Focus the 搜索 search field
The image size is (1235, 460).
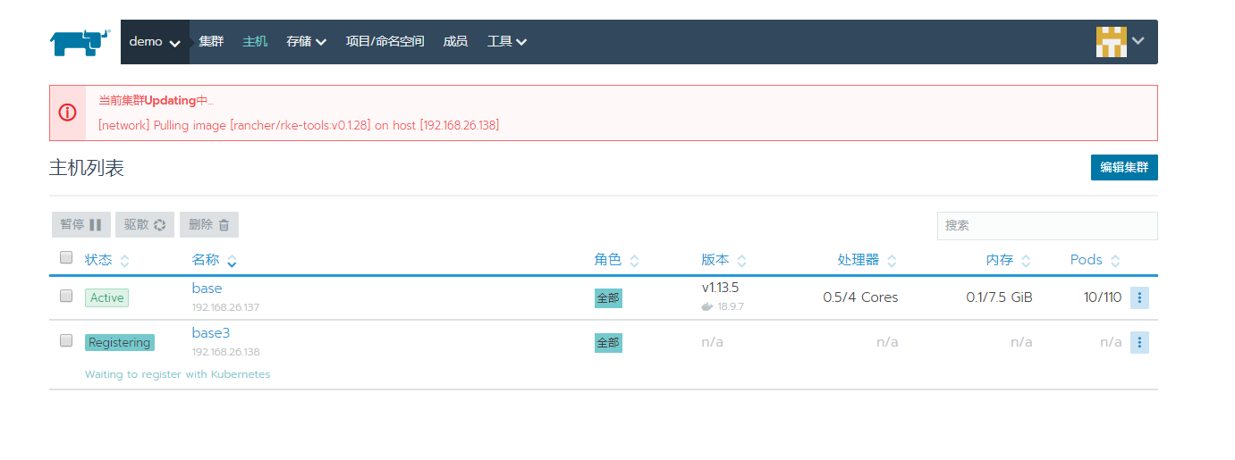[x=1047, y=226]
